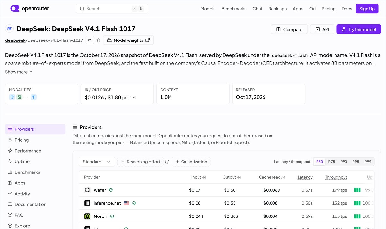Viewport: 386px width, 229px height.
Task: Expand the description with Show more
Action: click(x=19, y=72)
